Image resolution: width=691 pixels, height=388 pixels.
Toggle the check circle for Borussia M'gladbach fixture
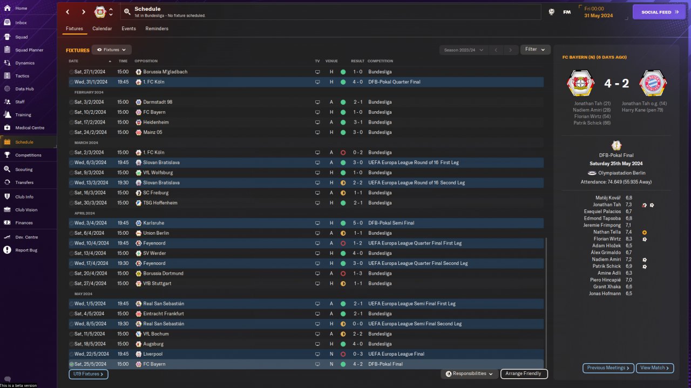coord(71,72)
